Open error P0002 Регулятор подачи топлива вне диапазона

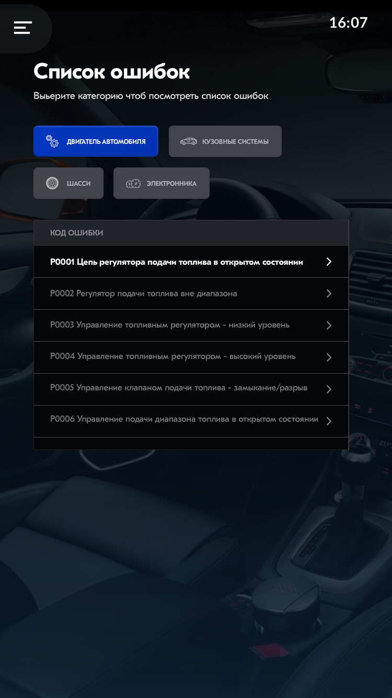tap(191, 294)
